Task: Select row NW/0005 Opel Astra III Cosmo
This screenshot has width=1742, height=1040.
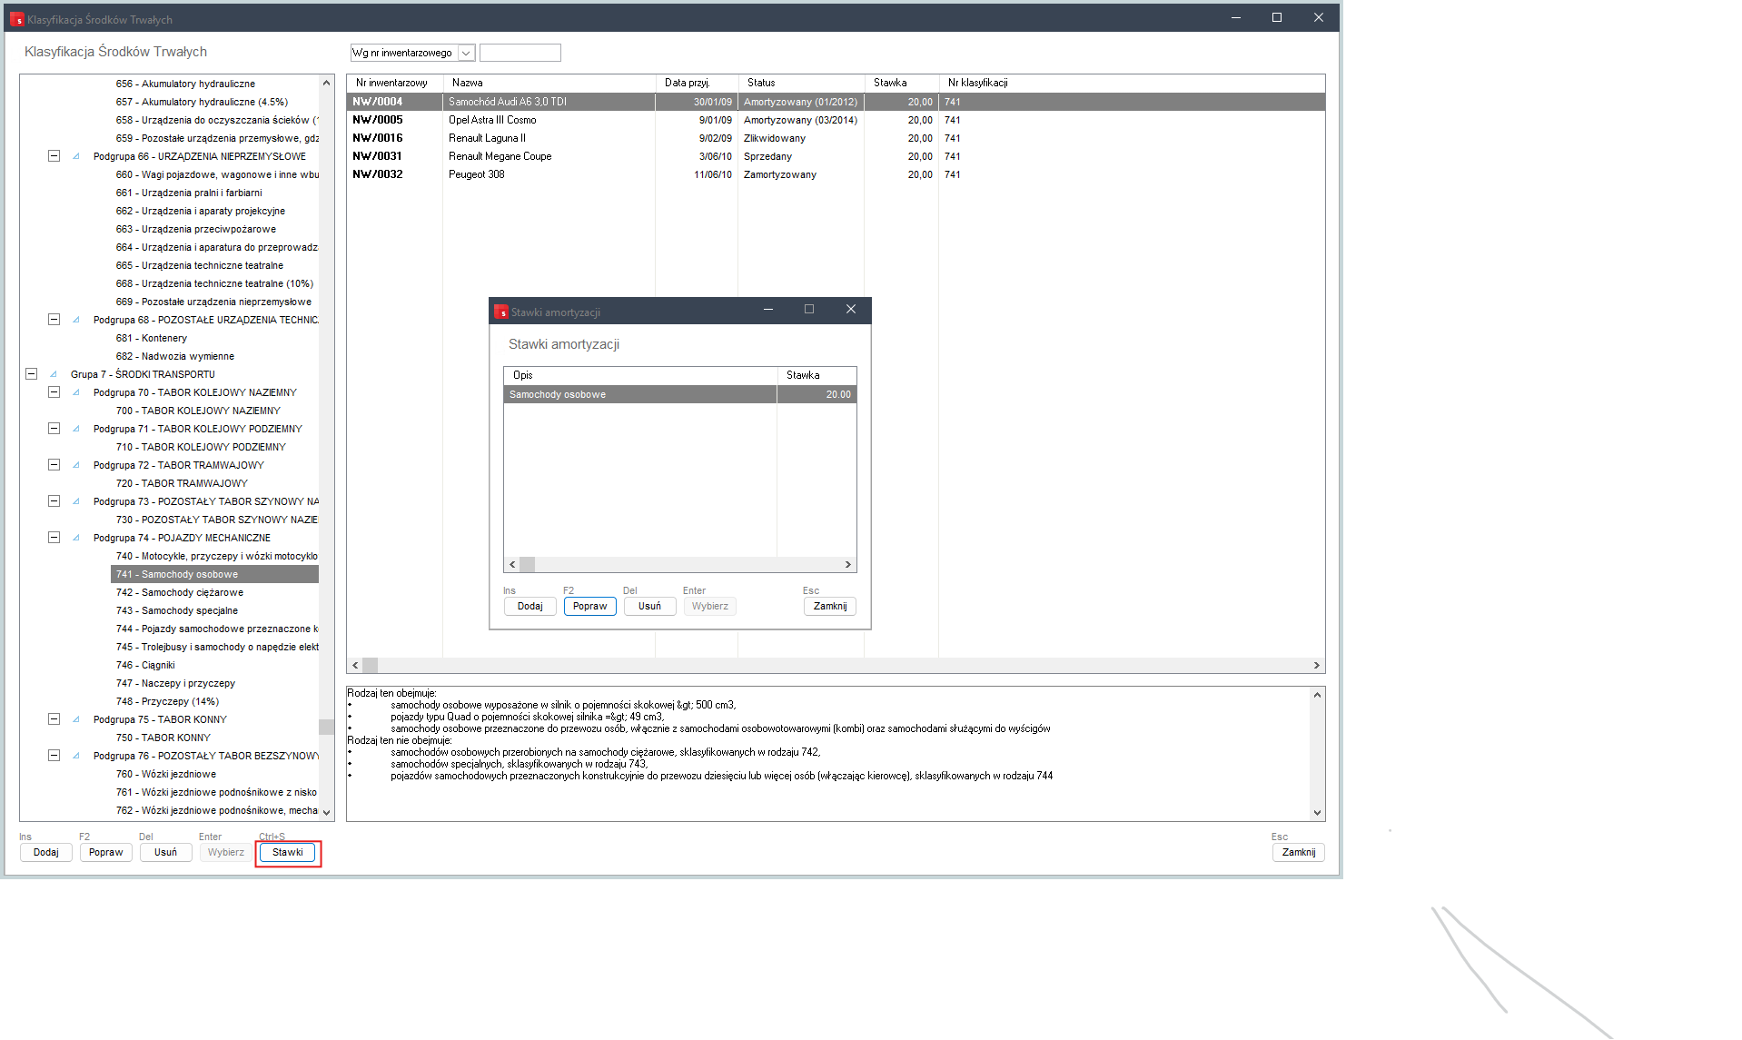Action: pos(836,120)
